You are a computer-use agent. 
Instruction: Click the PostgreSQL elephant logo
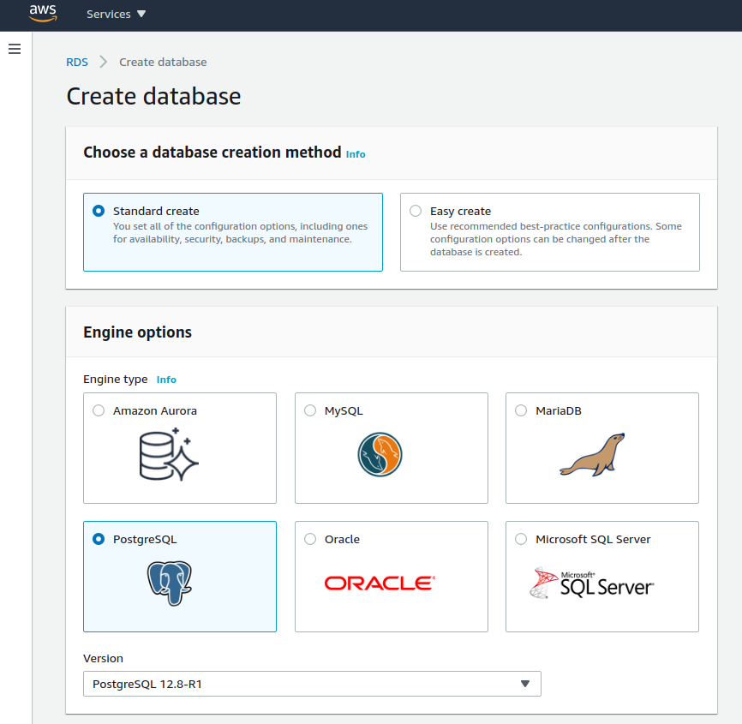170,583
